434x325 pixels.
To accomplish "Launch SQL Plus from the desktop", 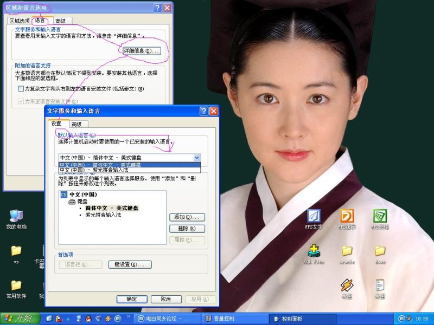I will pos(314,252).
